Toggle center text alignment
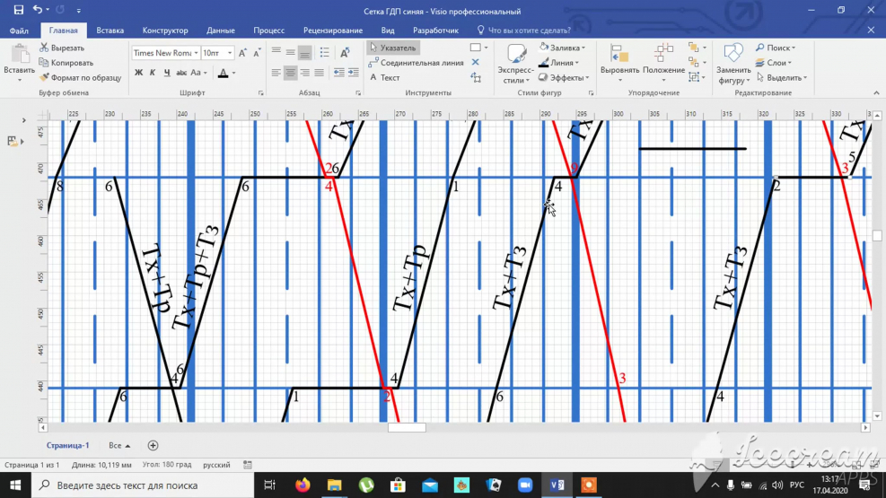 tap(291, 73)
